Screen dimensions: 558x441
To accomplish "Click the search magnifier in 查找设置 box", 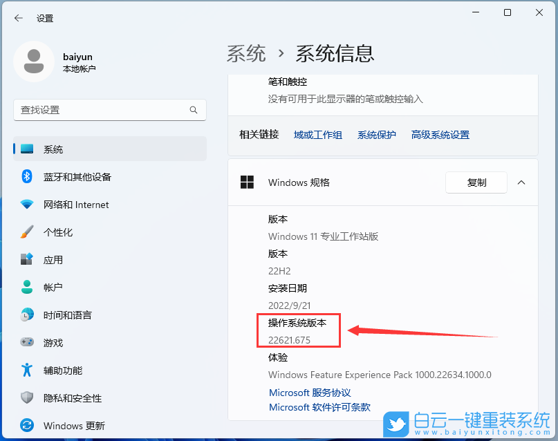I will [x=194, y=110].
